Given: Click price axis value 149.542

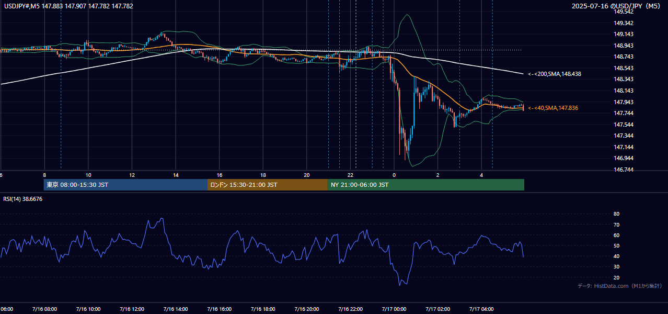Looking at the screenshot, I should point(625,12).
